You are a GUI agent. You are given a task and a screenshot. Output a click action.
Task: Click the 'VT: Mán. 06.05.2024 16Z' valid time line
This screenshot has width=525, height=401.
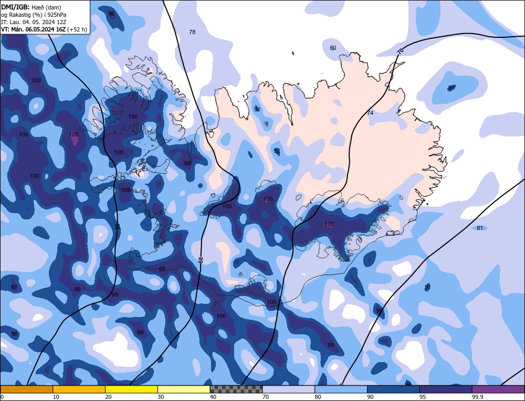tap(44, 29)
